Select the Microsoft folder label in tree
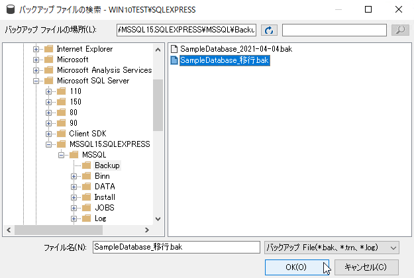 pos(73,60)
